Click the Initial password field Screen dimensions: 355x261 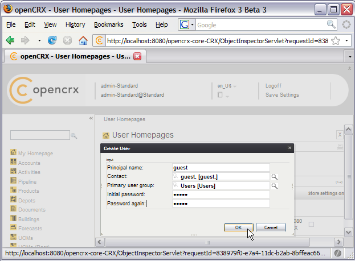pos(221,194)
